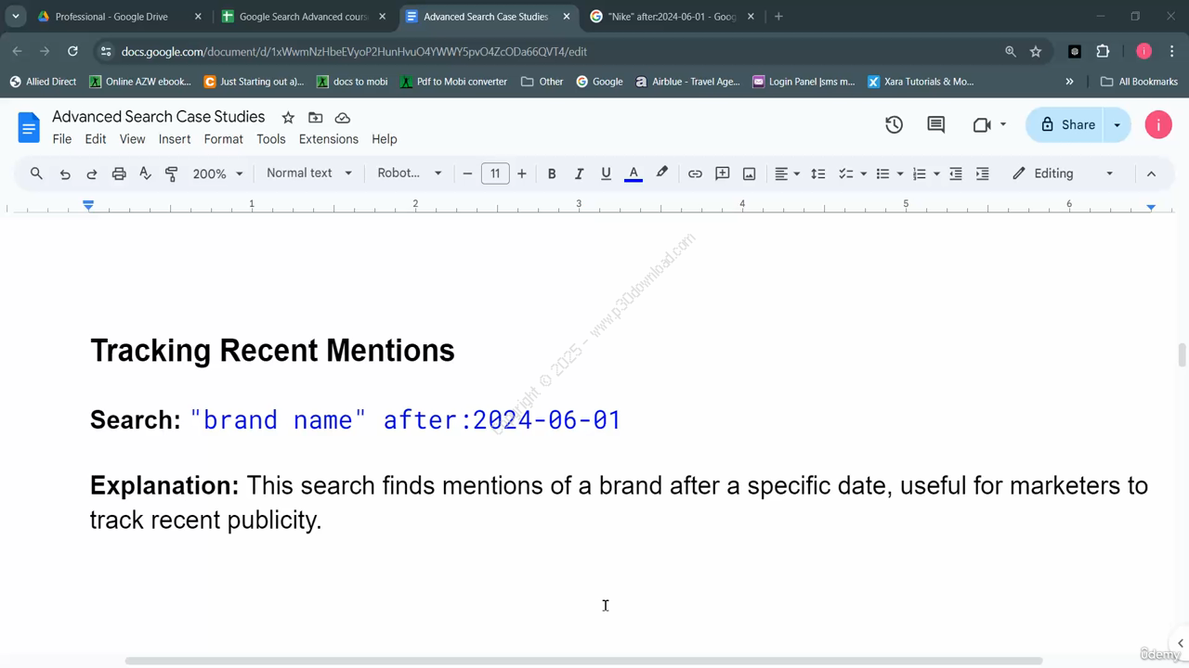Check the cloud document status icon
This screenshot has height=668, width=1189.
coord(343,118)
